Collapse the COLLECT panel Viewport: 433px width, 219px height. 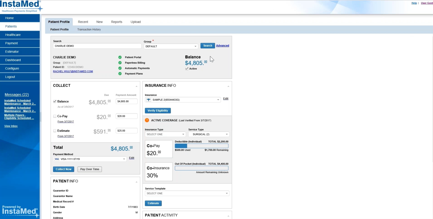pos(136,86)
